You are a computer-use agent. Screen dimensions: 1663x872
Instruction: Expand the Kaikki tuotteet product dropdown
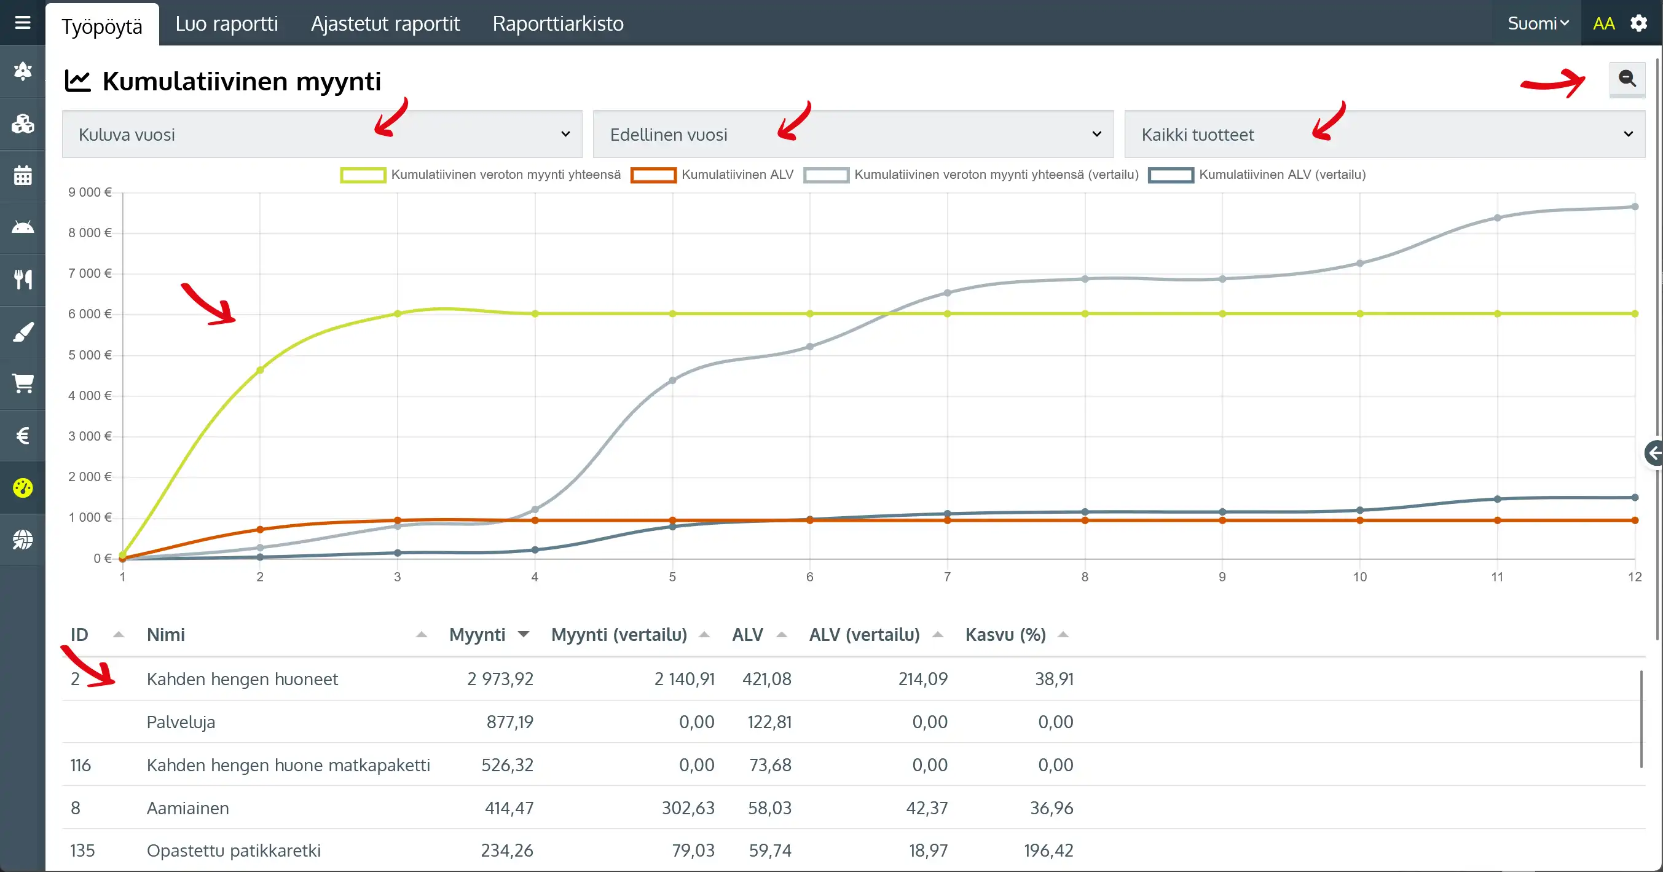[x=1384, y=134]
